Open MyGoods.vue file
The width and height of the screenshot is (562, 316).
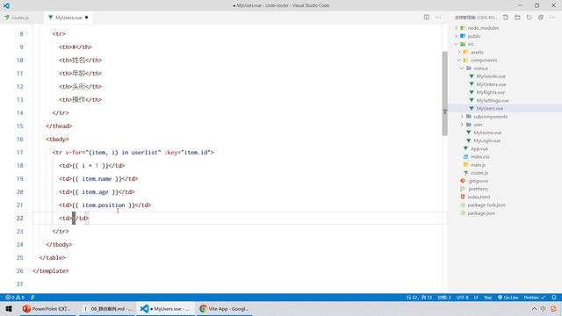[x=491, y=76]
